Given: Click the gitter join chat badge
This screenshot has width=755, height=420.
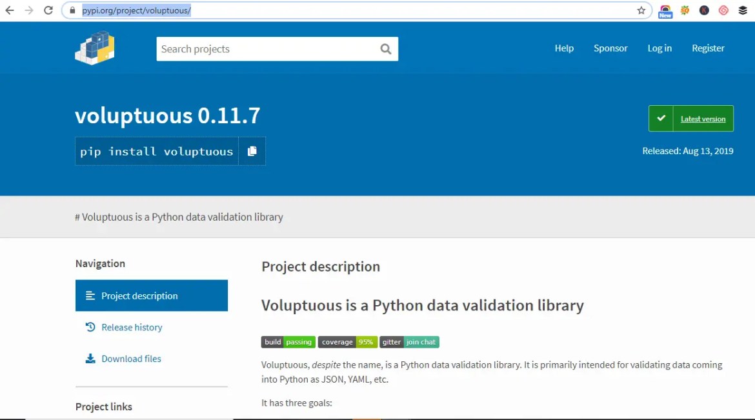Looking at the screenshot, I should coord(409,342).
